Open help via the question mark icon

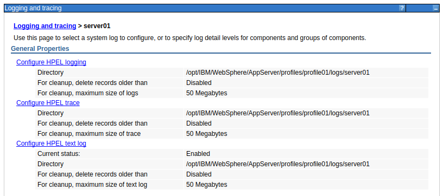coord(402,9)
